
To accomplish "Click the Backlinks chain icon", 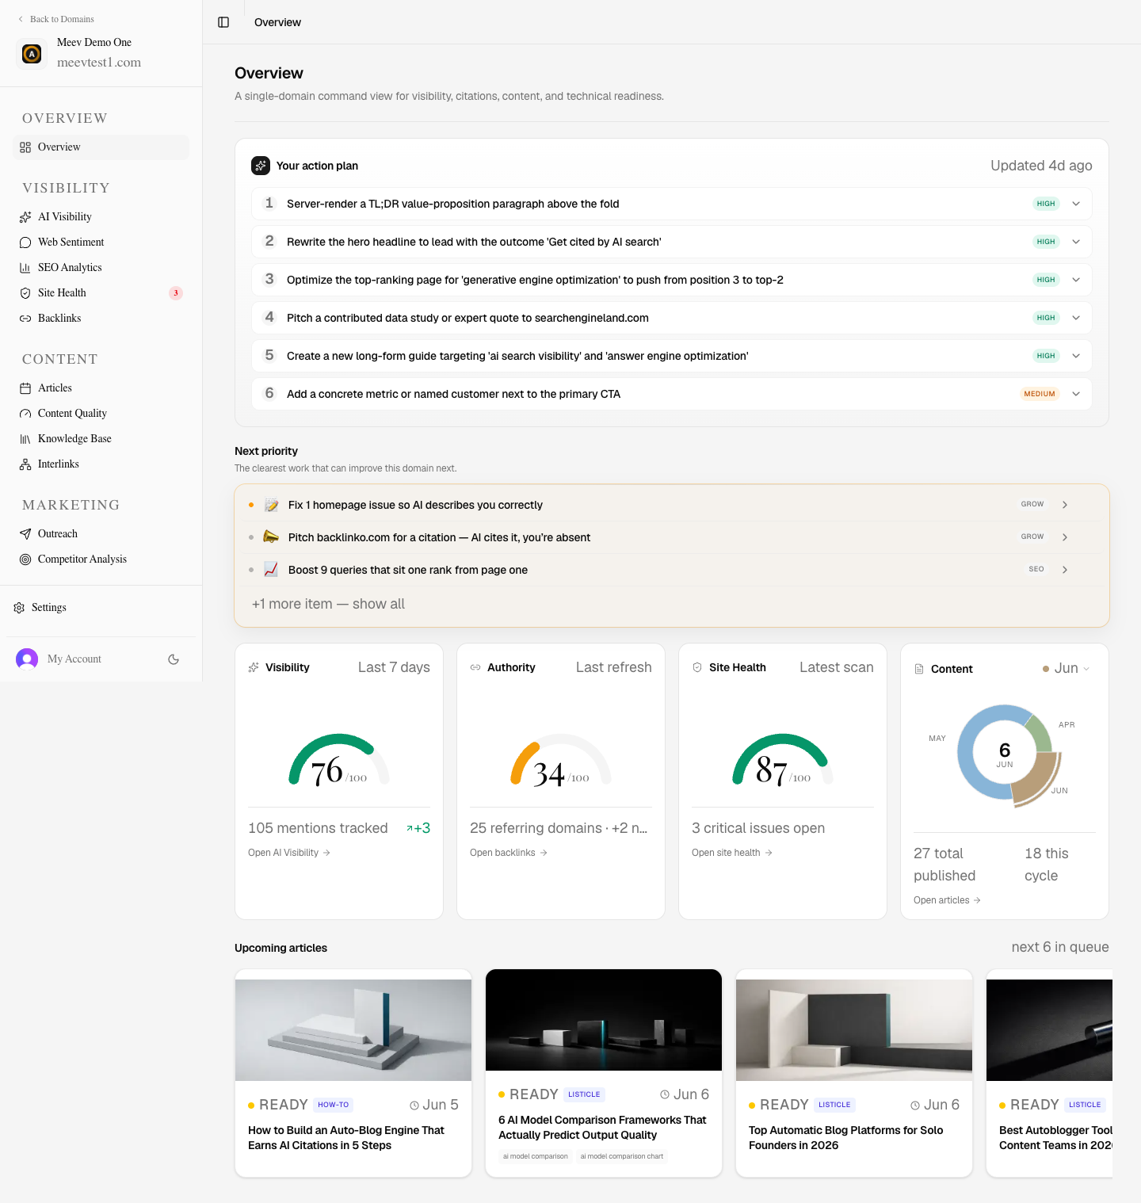I will pos(25,319).
